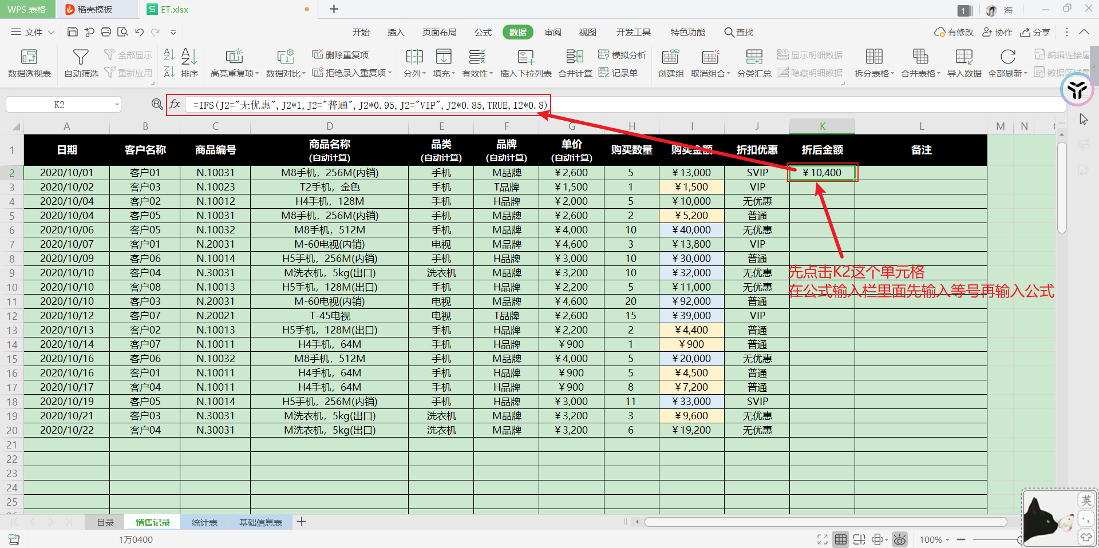Switch to the 开始 ribbon tab
This screenshot has height=548, width=1099.
click(361, 32)
